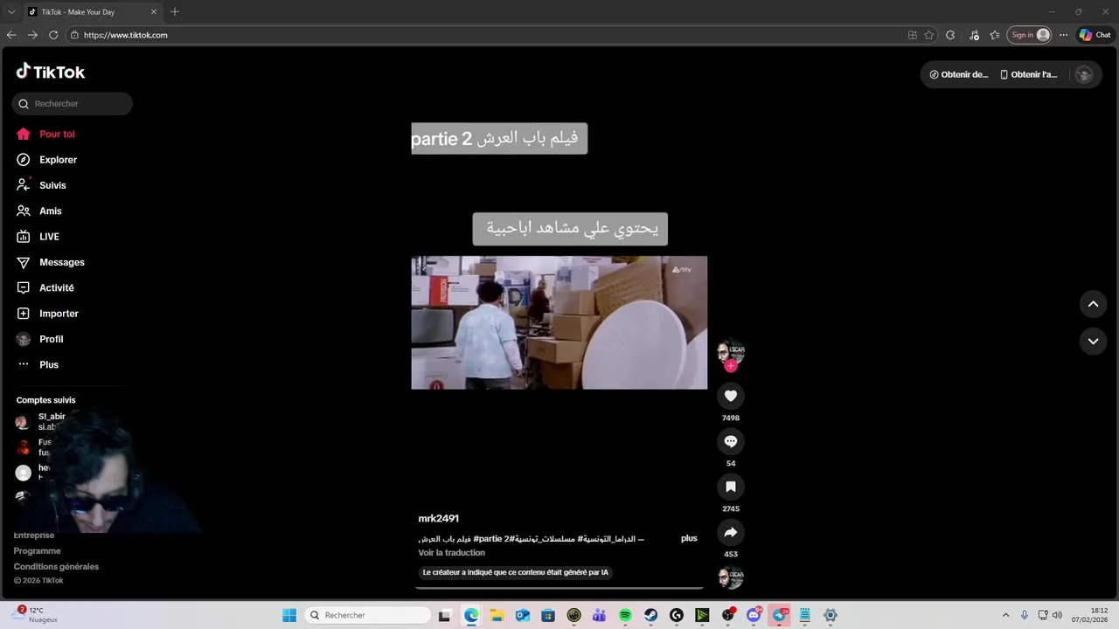Image resolution: width=1119 pixels, height=629 pixels.
Task: Seek using the video progress bar
Action: (x=559, y=588)
